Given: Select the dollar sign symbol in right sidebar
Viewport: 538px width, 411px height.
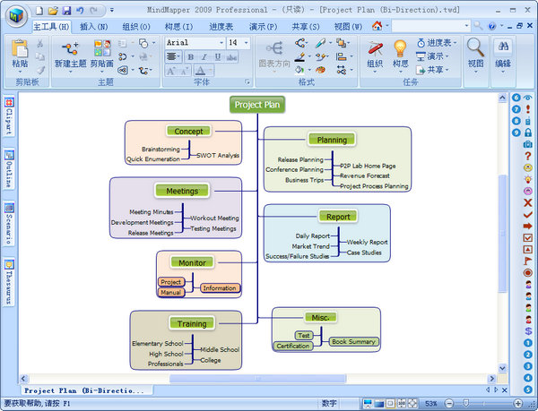Looking at the screenshot, I should click(x=528, y=330).
